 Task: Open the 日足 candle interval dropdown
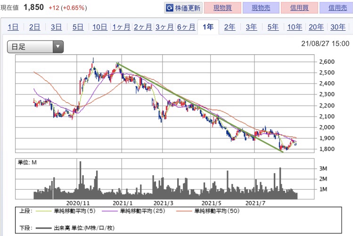tap(35, 47)
